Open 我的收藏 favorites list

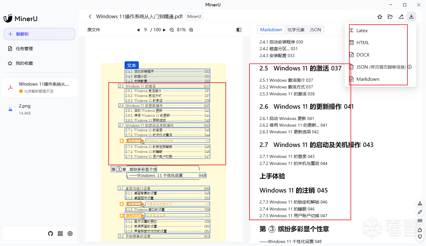(x=39, y=63)
